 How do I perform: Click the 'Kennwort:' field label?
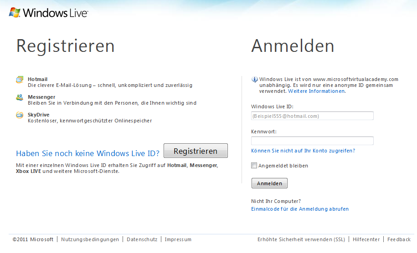(x=263, y=132)
